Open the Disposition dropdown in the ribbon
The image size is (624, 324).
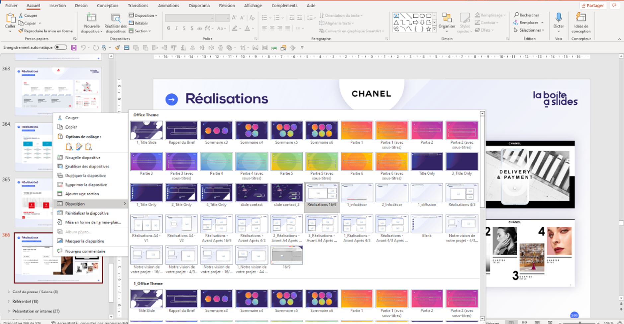click(143, 15)
